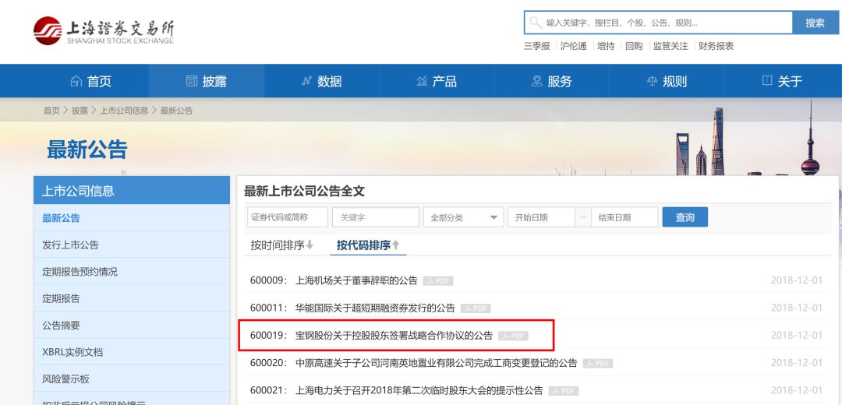Click the 结束日期 date field
Screen dimensions: 842x405
coord(624,217)
